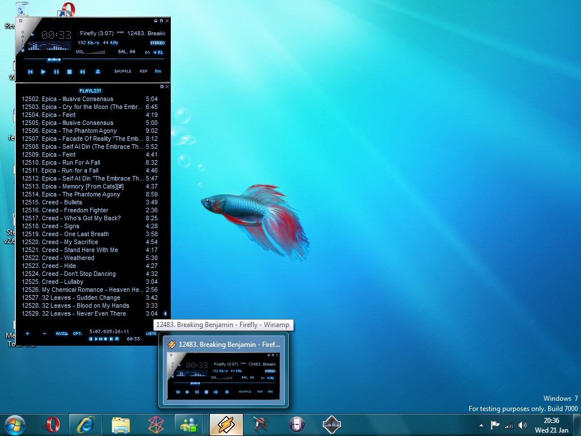This screenshot has width=581, height=436.
Task: Open the playlist add (+) menu
Action: [27, 333]
